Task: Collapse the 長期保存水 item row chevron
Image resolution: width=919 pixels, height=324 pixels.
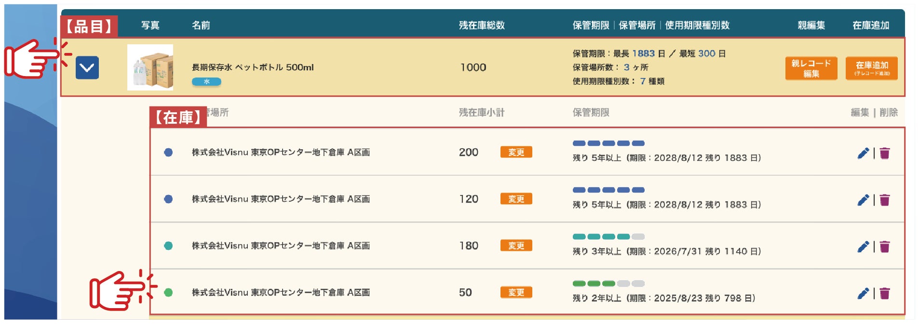Action: [87, 68]
